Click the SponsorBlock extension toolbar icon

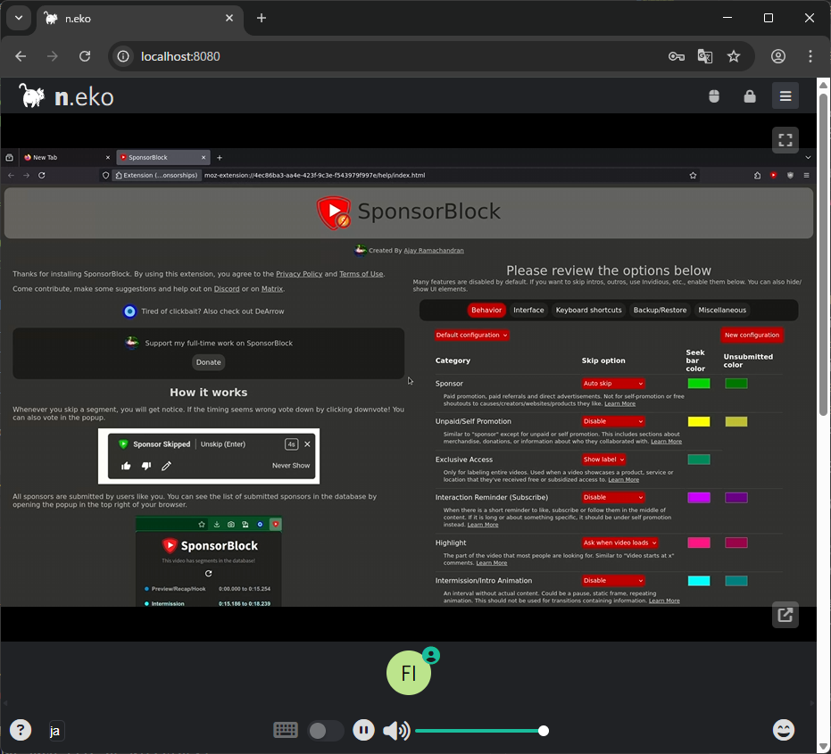(x=774, y=175)
